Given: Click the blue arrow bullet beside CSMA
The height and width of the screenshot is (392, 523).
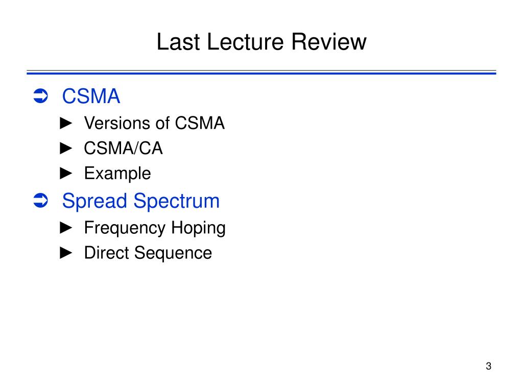Looking at the screenshot, I should click(x=41, y=96).
